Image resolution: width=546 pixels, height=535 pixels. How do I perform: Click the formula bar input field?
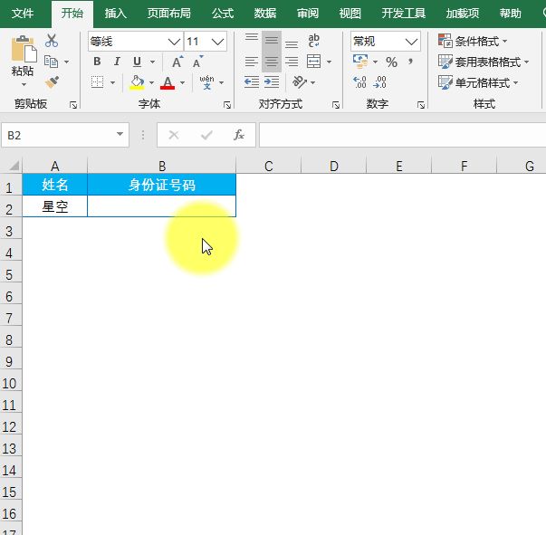(x=403, y=135)
